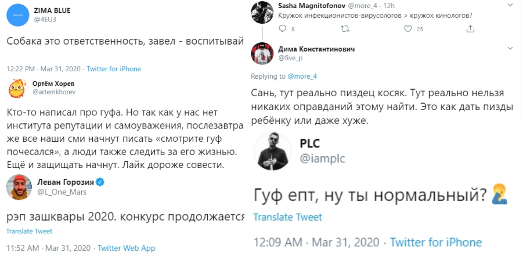Click Леван Горозия's profile thumbnail
Screen dimensions: 523x256
pos(17,188)
